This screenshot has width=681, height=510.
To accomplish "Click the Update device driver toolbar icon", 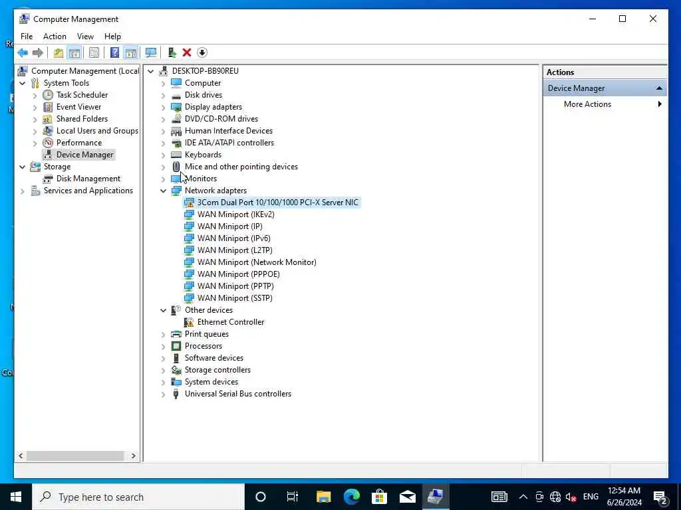I will pos(172,53).
